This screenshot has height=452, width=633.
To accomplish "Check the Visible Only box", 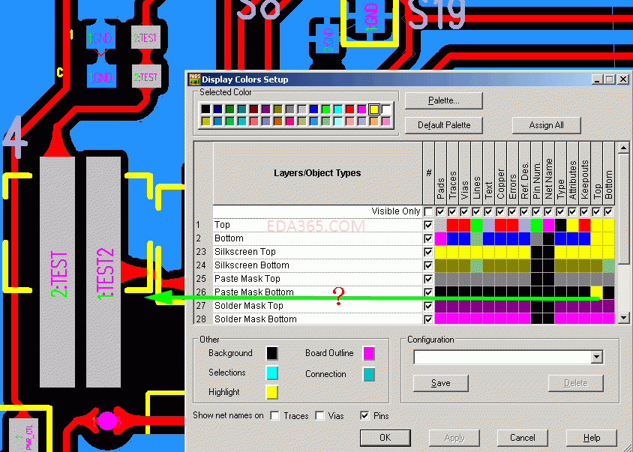I will point(428,211).
